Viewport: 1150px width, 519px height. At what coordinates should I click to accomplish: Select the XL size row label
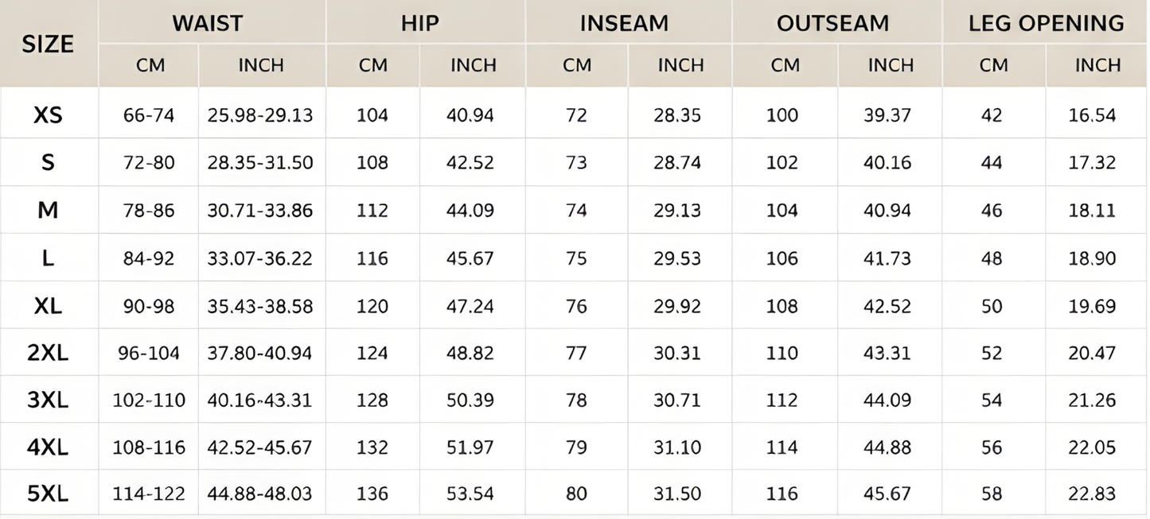48,306
